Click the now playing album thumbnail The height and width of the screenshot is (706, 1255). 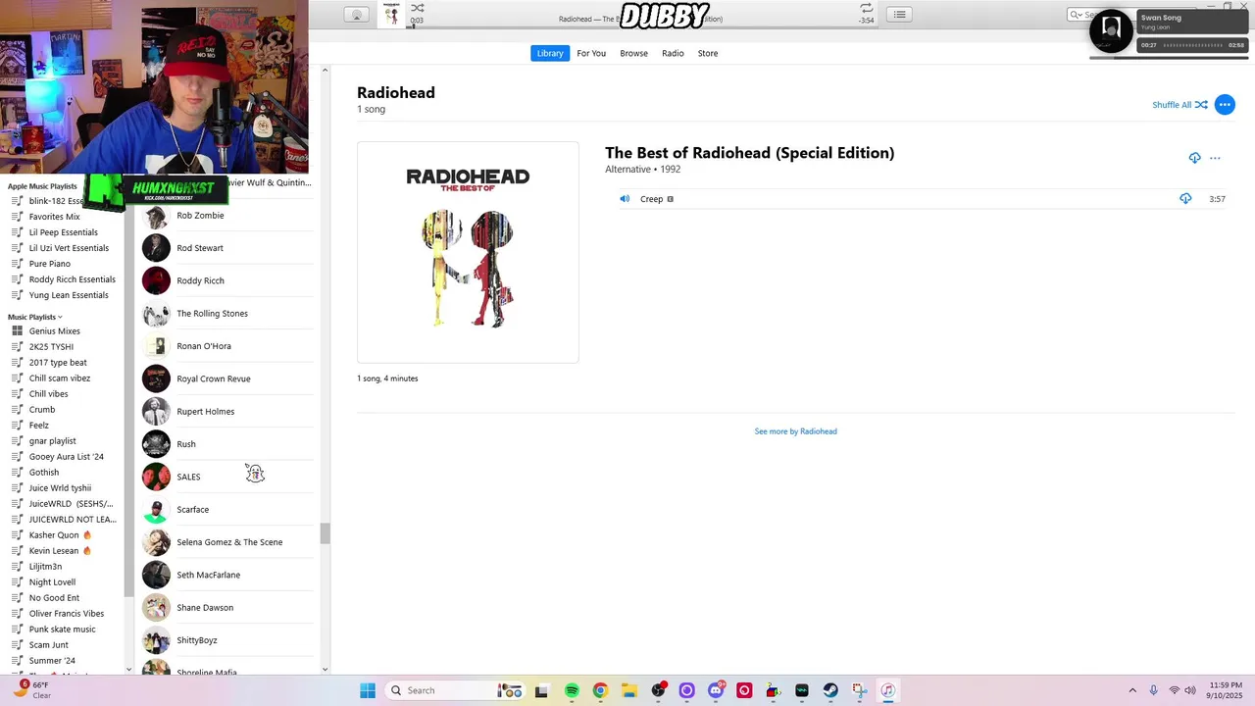pos(391,15)
